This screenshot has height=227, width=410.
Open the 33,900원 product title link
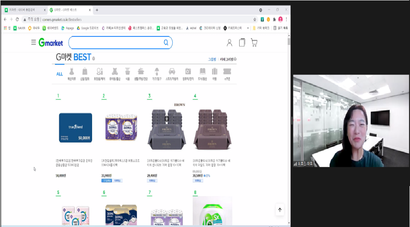(121, 163)
